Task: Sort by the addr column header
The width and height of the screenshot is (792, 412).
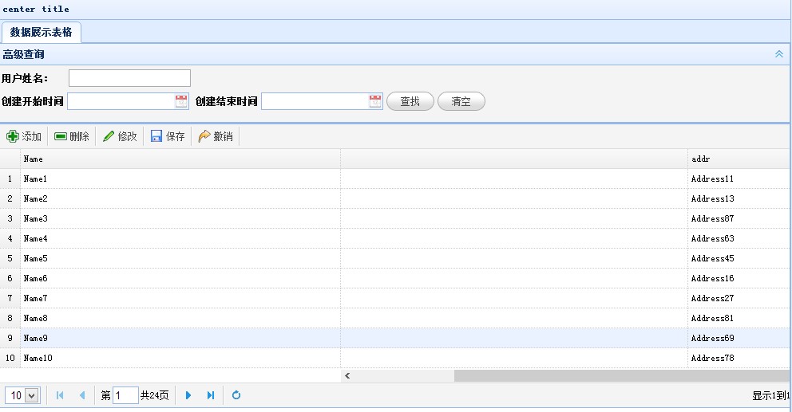Action: (739, 159)
